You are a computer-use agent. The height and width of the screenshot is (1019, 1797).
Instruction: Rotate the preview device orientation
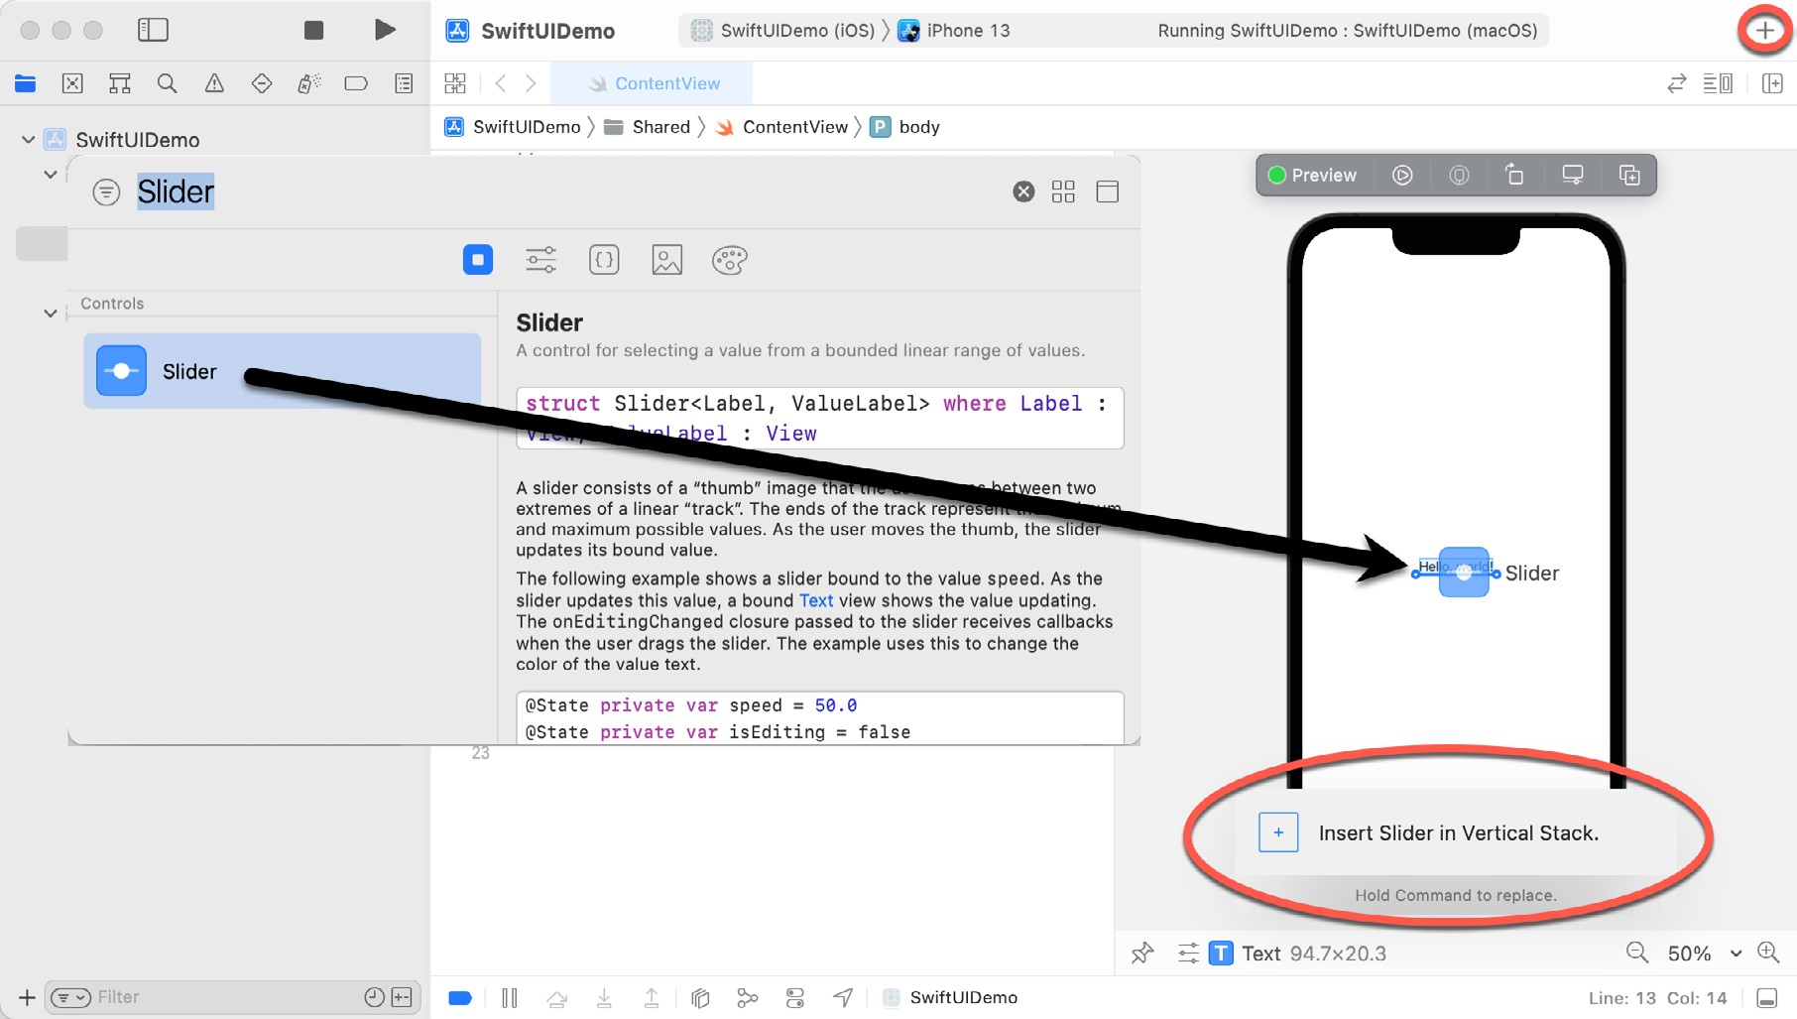(1515, 176)
